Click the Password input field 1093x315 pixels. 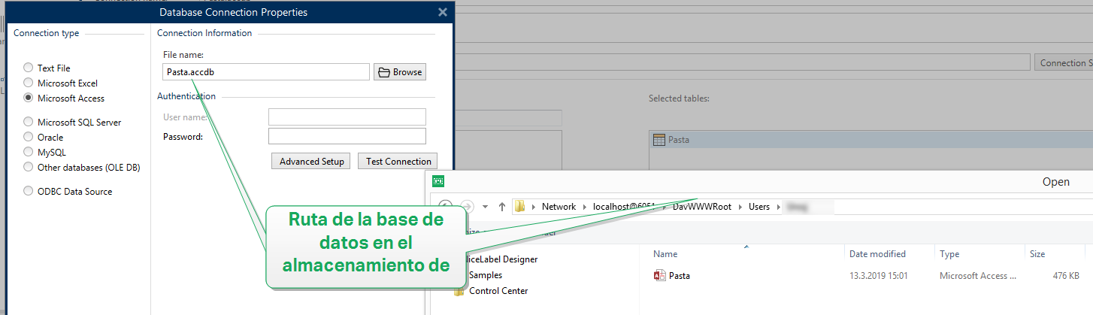click(347, 136)
